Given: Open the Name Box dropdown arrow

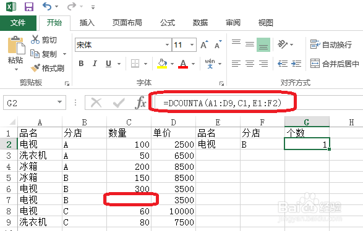Looking at the screenshot, I should 60,102.
